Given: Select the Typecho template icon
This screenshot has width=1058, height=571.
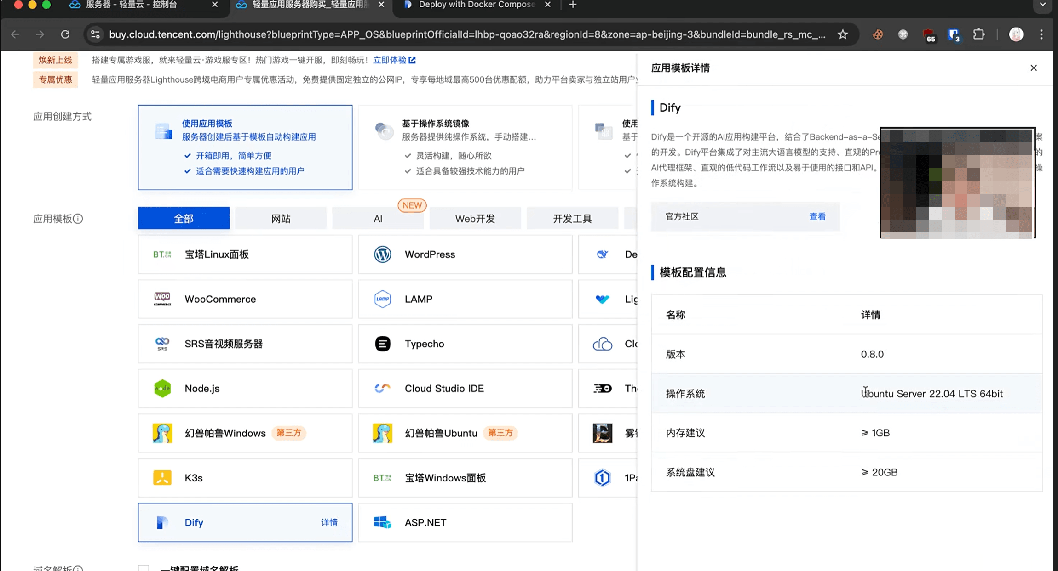Looking at the screenshot, I should [x=383, y=344].
